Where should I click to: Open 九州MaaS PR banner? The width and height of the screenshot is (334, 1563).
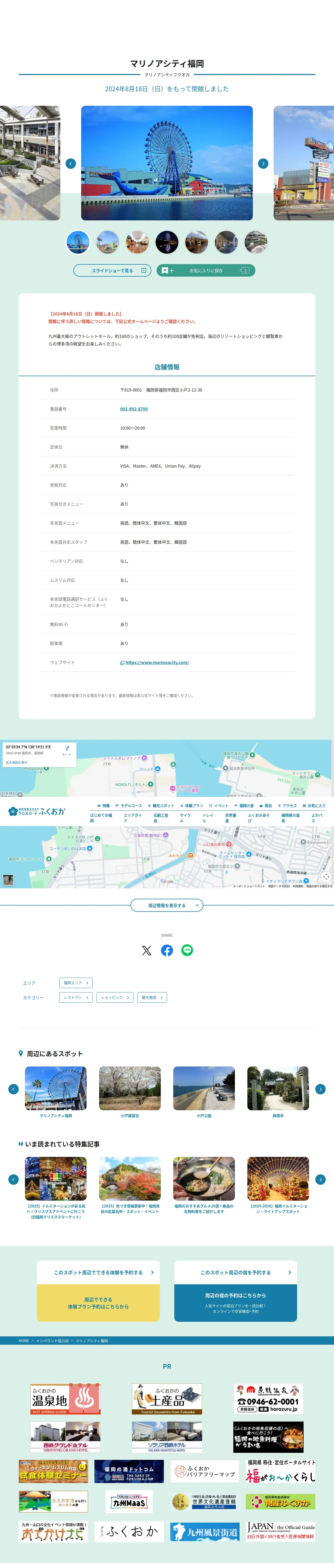click(129, 1502)
